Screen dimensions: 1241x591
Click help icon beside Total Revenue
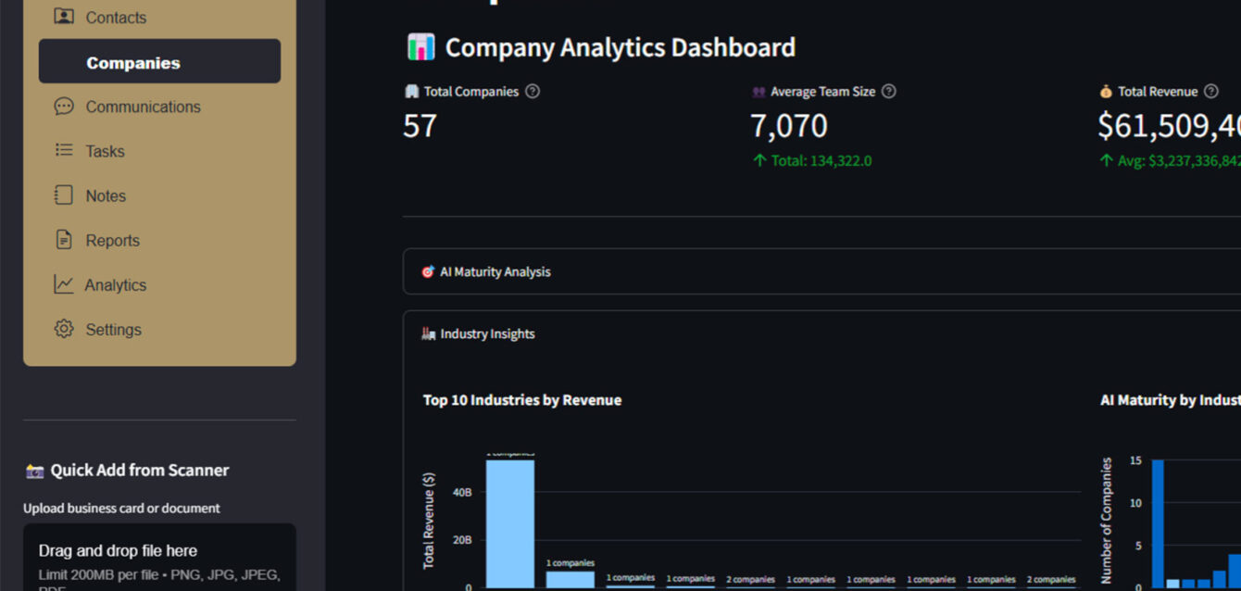(1211, 92)
